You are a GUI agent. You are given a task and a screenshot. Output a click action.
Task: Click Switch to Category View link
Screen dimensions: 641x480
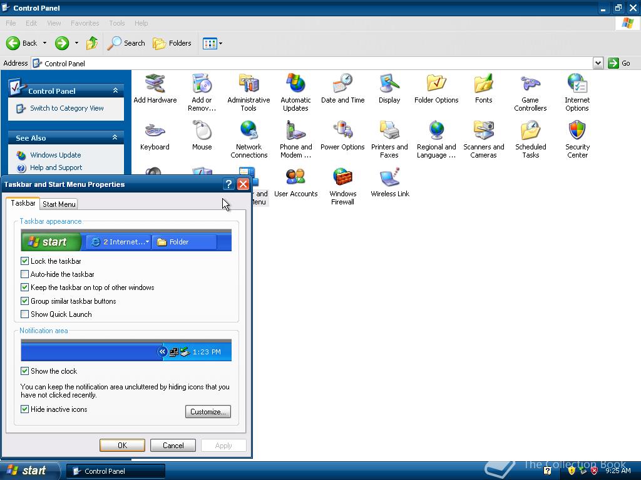click(x=67, y=108)
